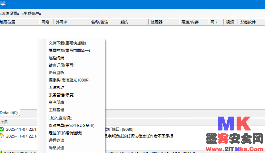The width and height of the screenshot is (265, 153).
Task: Select 主机管理 menu item
Action: pos(56,110)
